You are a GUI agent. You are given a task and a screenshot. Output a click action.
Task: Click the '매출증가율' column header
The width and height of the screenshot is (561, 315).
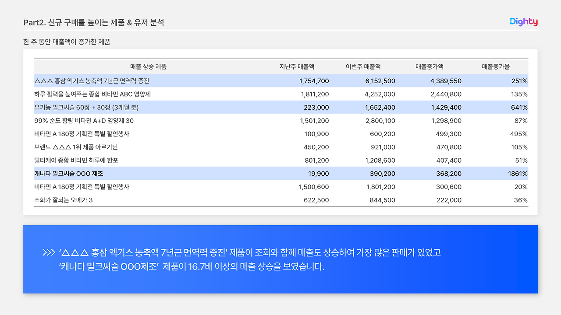[496, 67]
